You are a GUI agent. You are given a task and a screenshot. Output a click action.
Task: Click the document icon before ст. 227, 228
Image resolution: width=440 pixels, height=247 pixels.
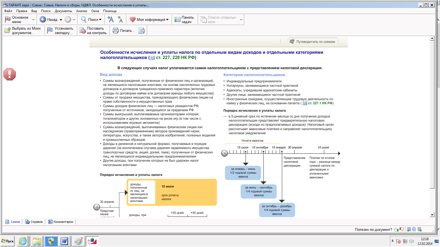point(152,58)
